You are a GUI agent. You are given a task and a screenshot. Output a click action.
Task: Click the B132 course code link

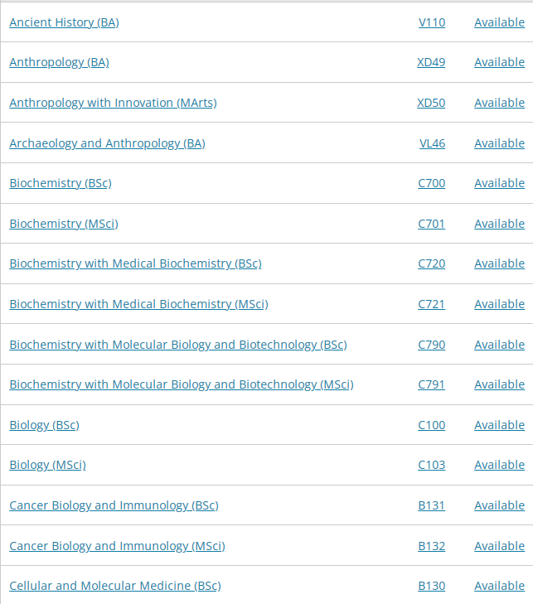click(431, 546)
